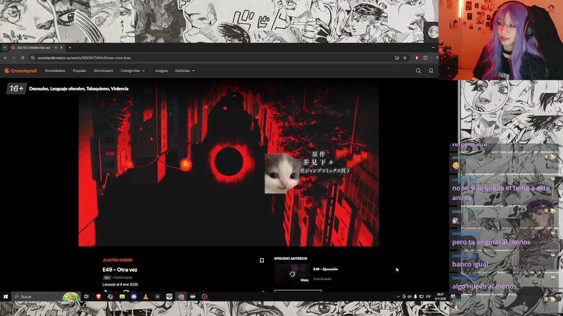Click chat message 'algo nuevo al menos'
Screen dimensions: 563x316
coord(484,287)
